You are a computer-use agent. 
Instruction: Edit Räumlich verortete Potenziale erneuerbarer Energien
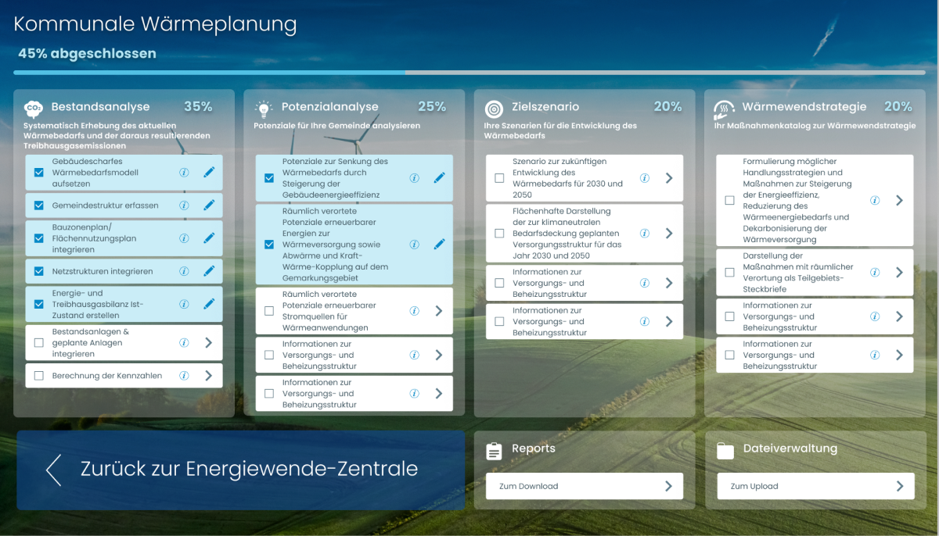pos(439,245)
